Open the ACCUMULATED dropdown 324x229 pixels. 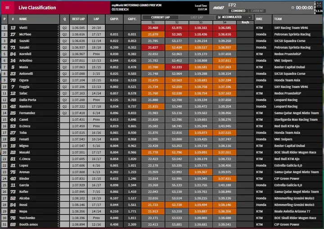[x=234, y=17]
